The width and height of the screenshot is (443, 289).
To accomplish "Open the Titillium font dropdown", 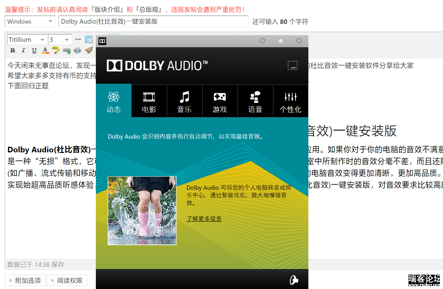I will point(27,40).
